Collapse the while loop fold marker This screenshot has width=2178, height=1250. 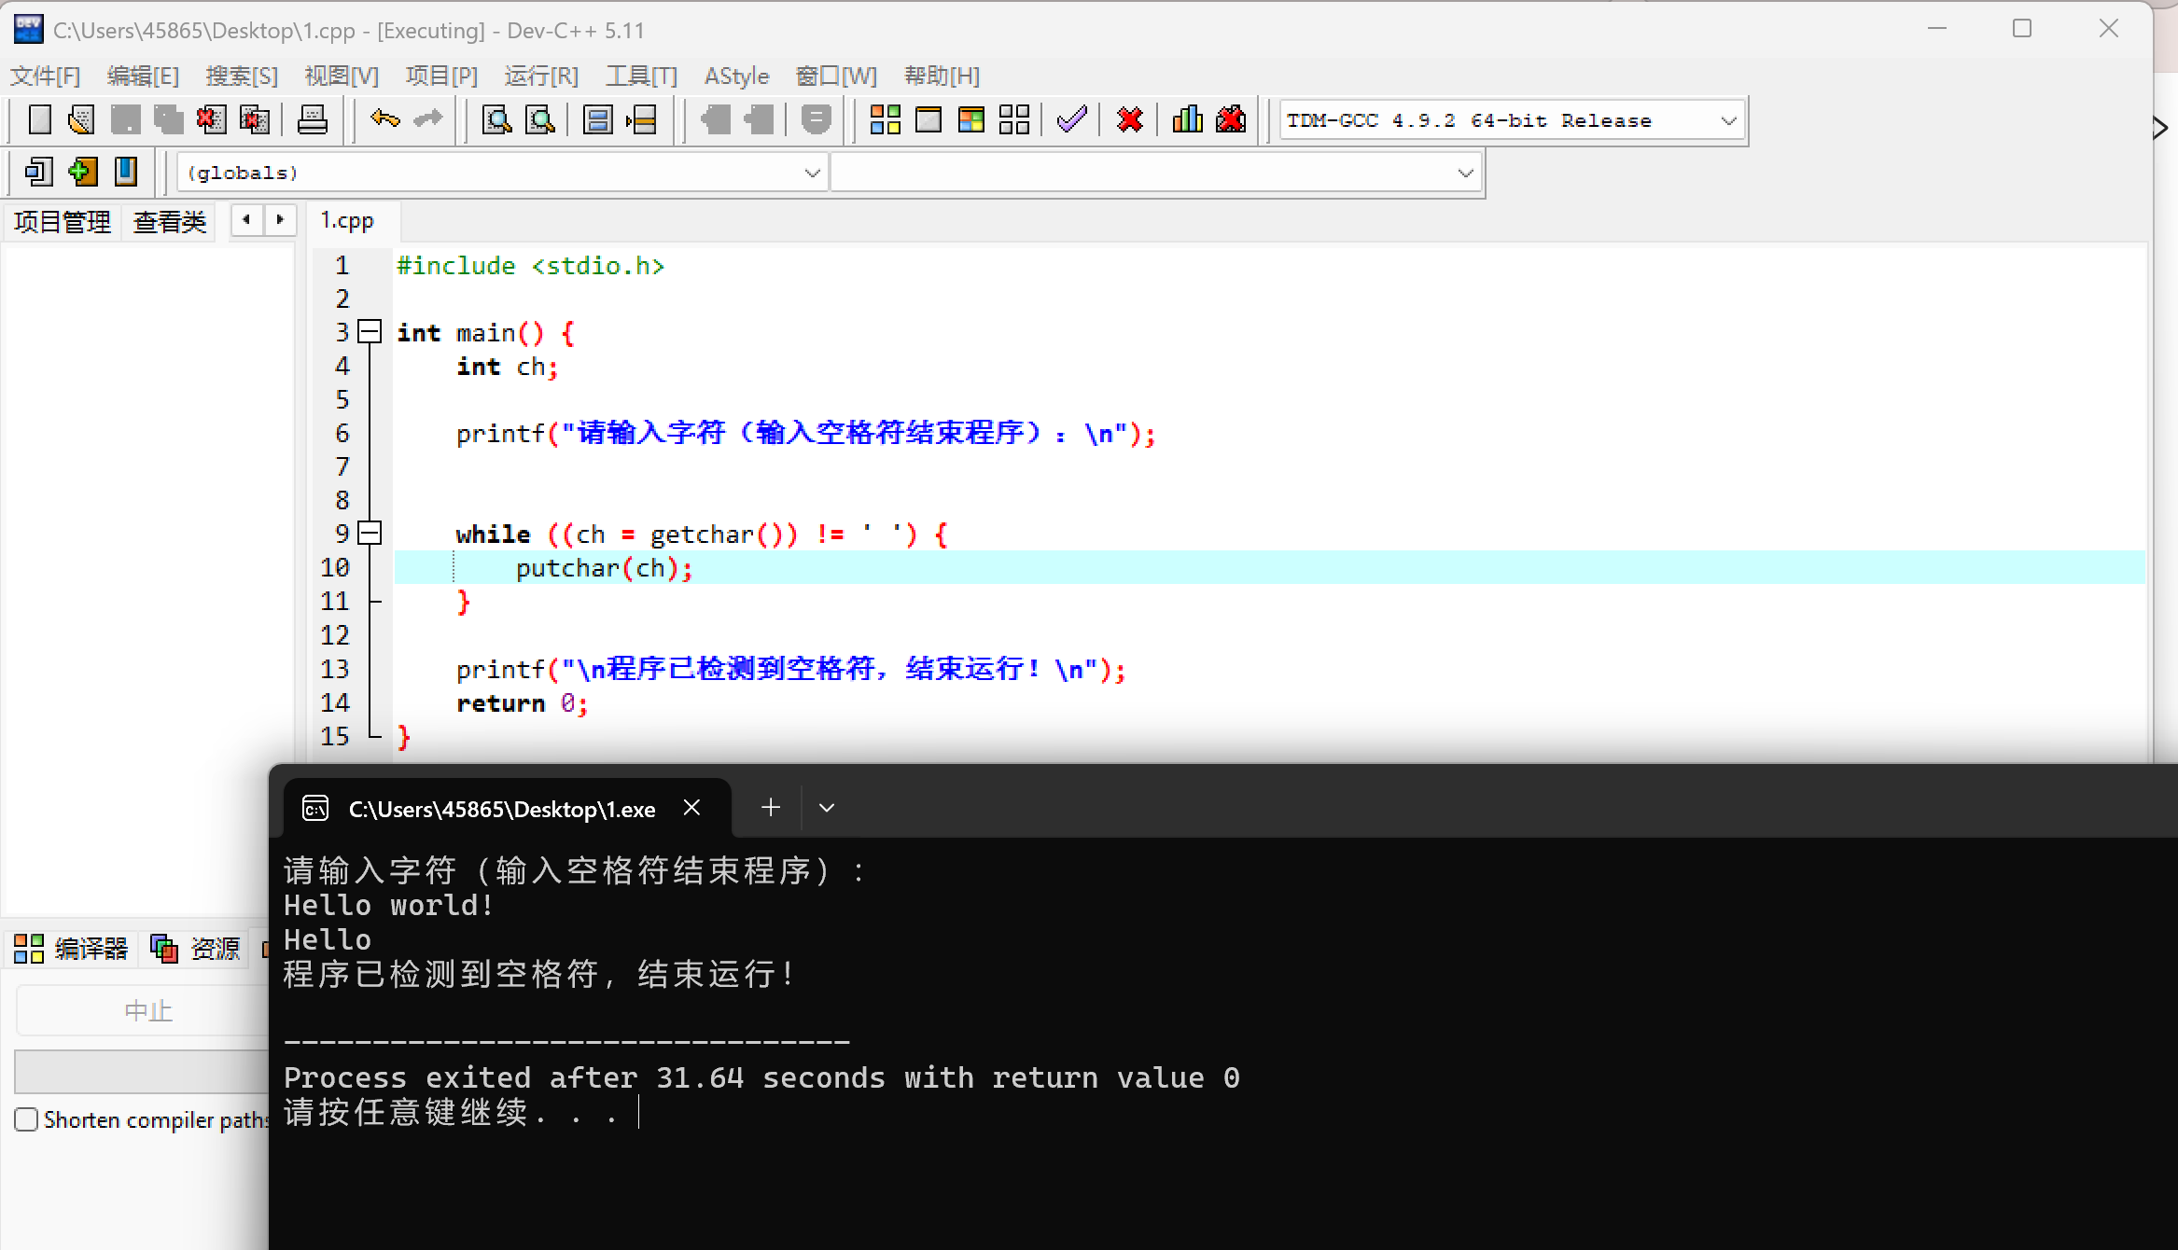pyautogui.click(x=370, y=534)
